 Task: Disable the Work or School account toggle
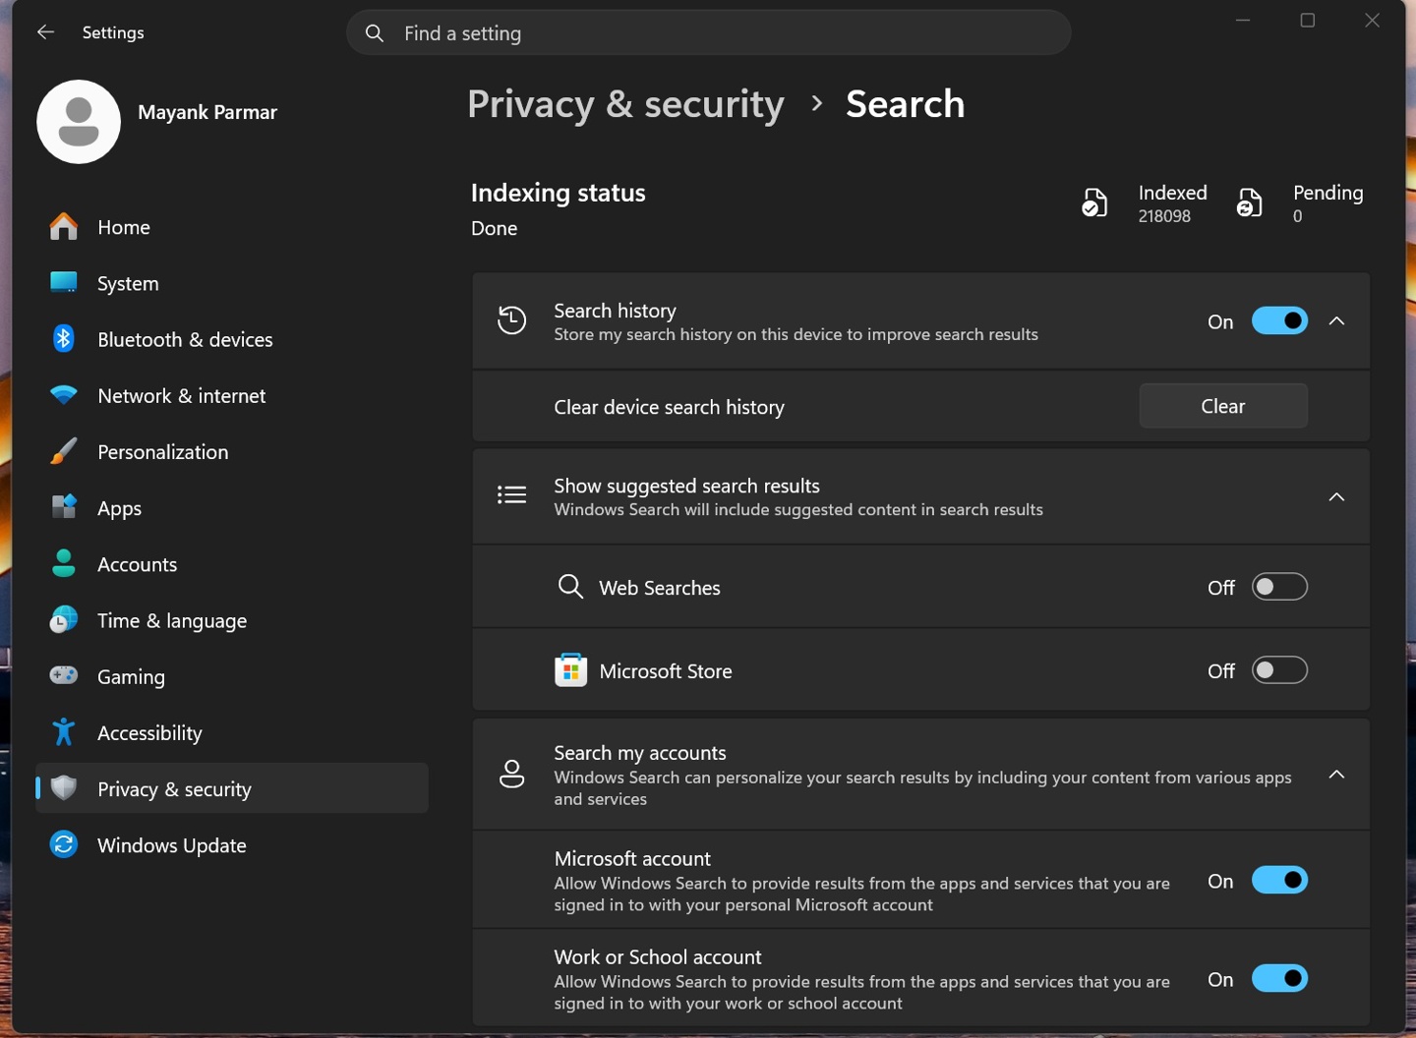[1279, 979]
